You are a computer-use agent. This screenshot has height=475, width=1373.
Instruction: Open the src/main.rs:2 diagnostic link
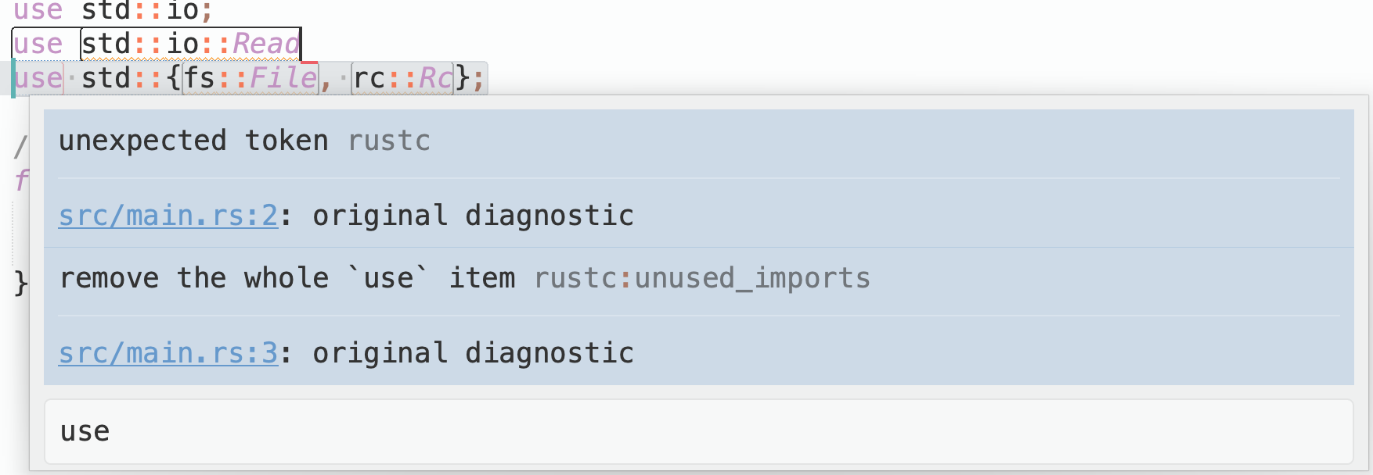click(167, 216)
